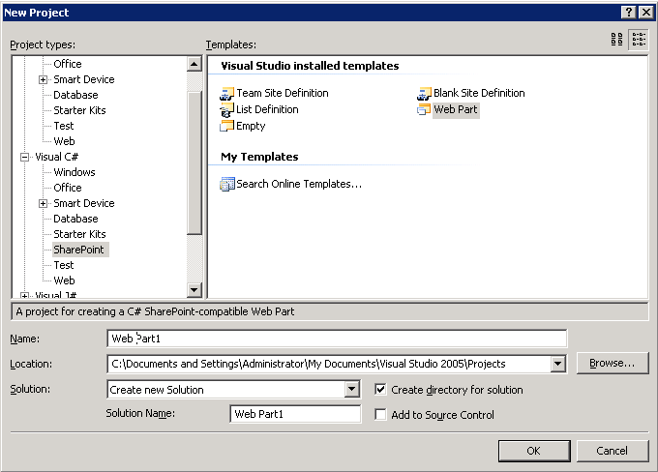
Task: Click the project types scrollbar down arrow
Action: 194,289
